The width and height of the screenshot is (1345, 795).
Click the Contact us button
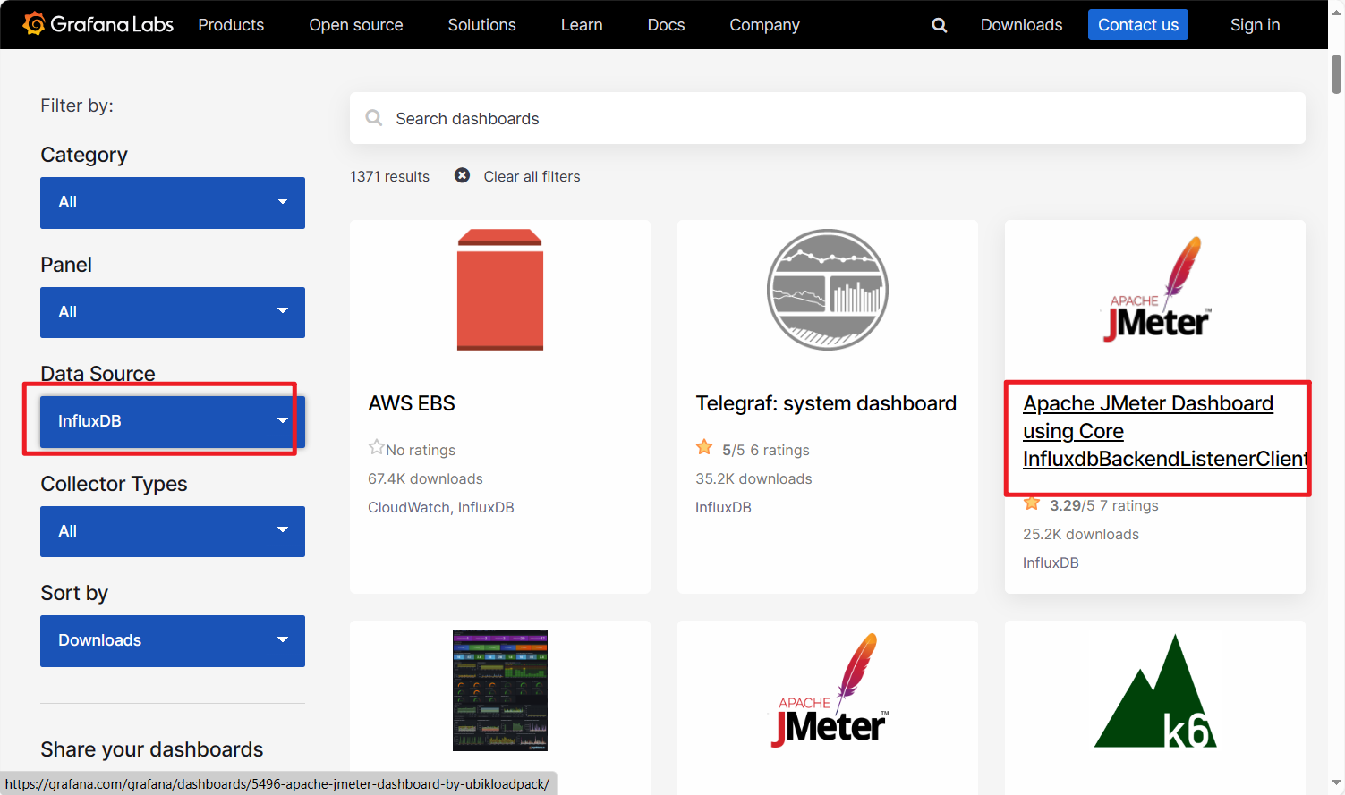coord(1138,25)
